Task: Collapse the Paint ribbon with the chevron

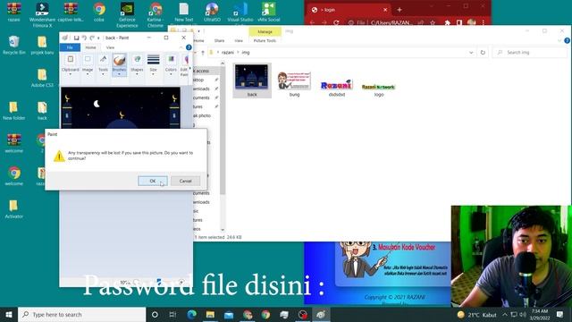Action: [x=181, y=47]
